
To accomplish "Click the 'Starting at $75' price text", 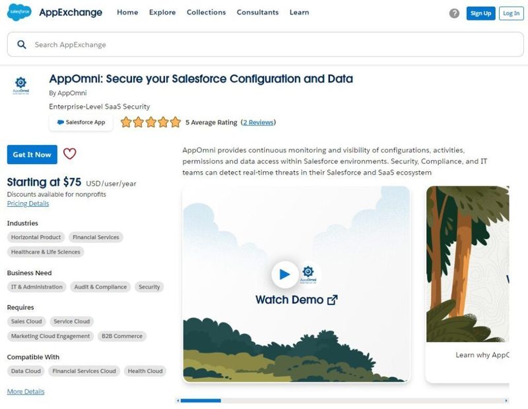I will [44, 182].
